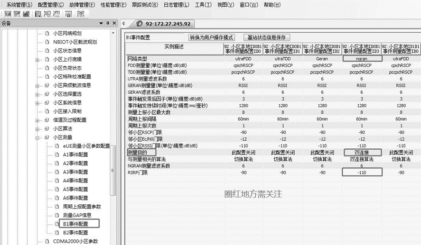
Task: Click the second toolbar icon below the menu bar
Action: tap(17, 14)
